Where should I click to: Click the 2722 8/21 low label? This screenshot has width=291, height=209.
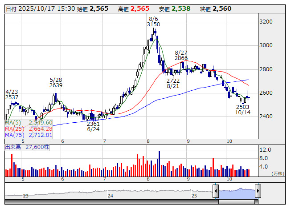pos(173,83)
